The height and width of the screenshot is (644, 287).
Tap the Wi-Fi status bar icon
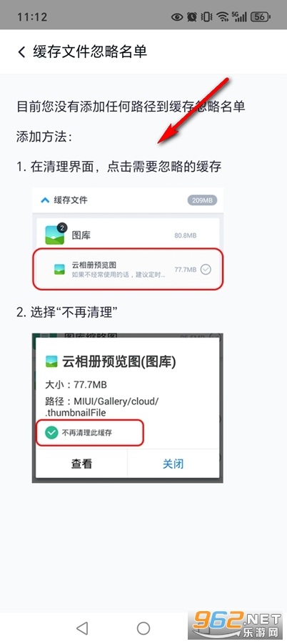223,17
